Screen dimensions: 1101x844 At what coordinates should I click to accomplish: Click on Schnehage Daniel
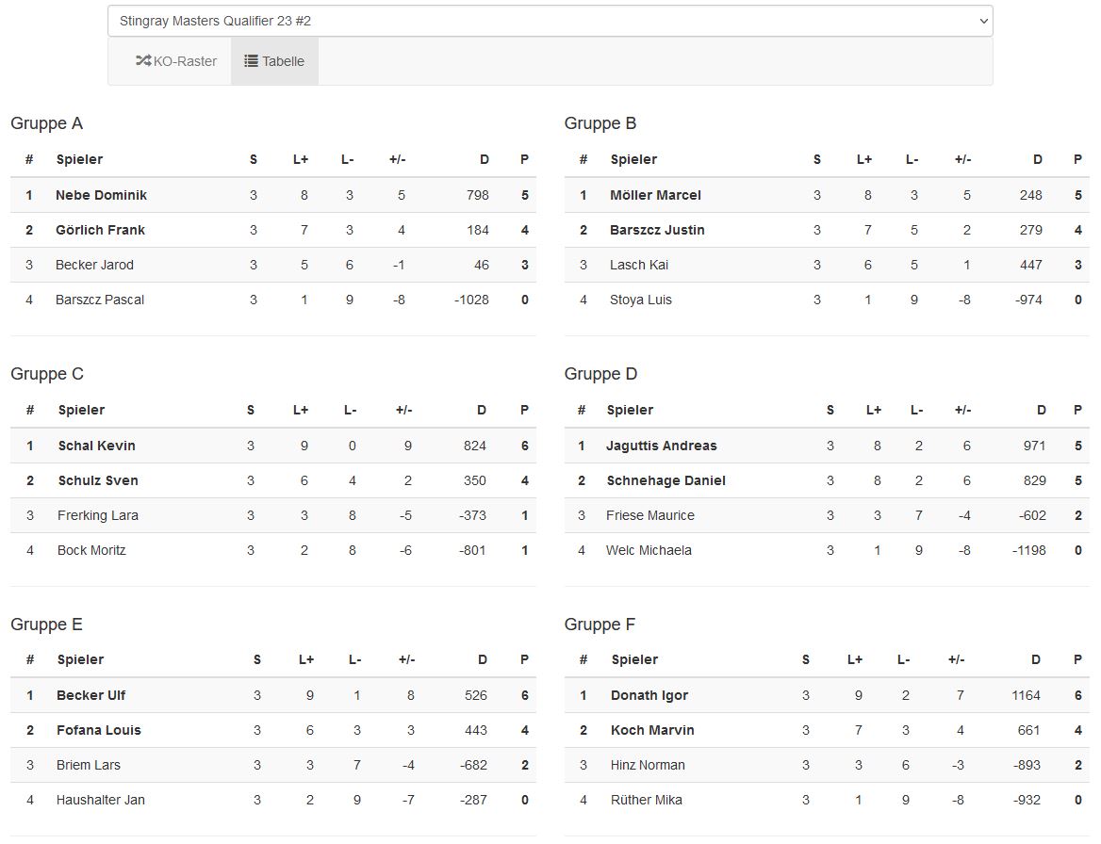[x=666, y=480]
